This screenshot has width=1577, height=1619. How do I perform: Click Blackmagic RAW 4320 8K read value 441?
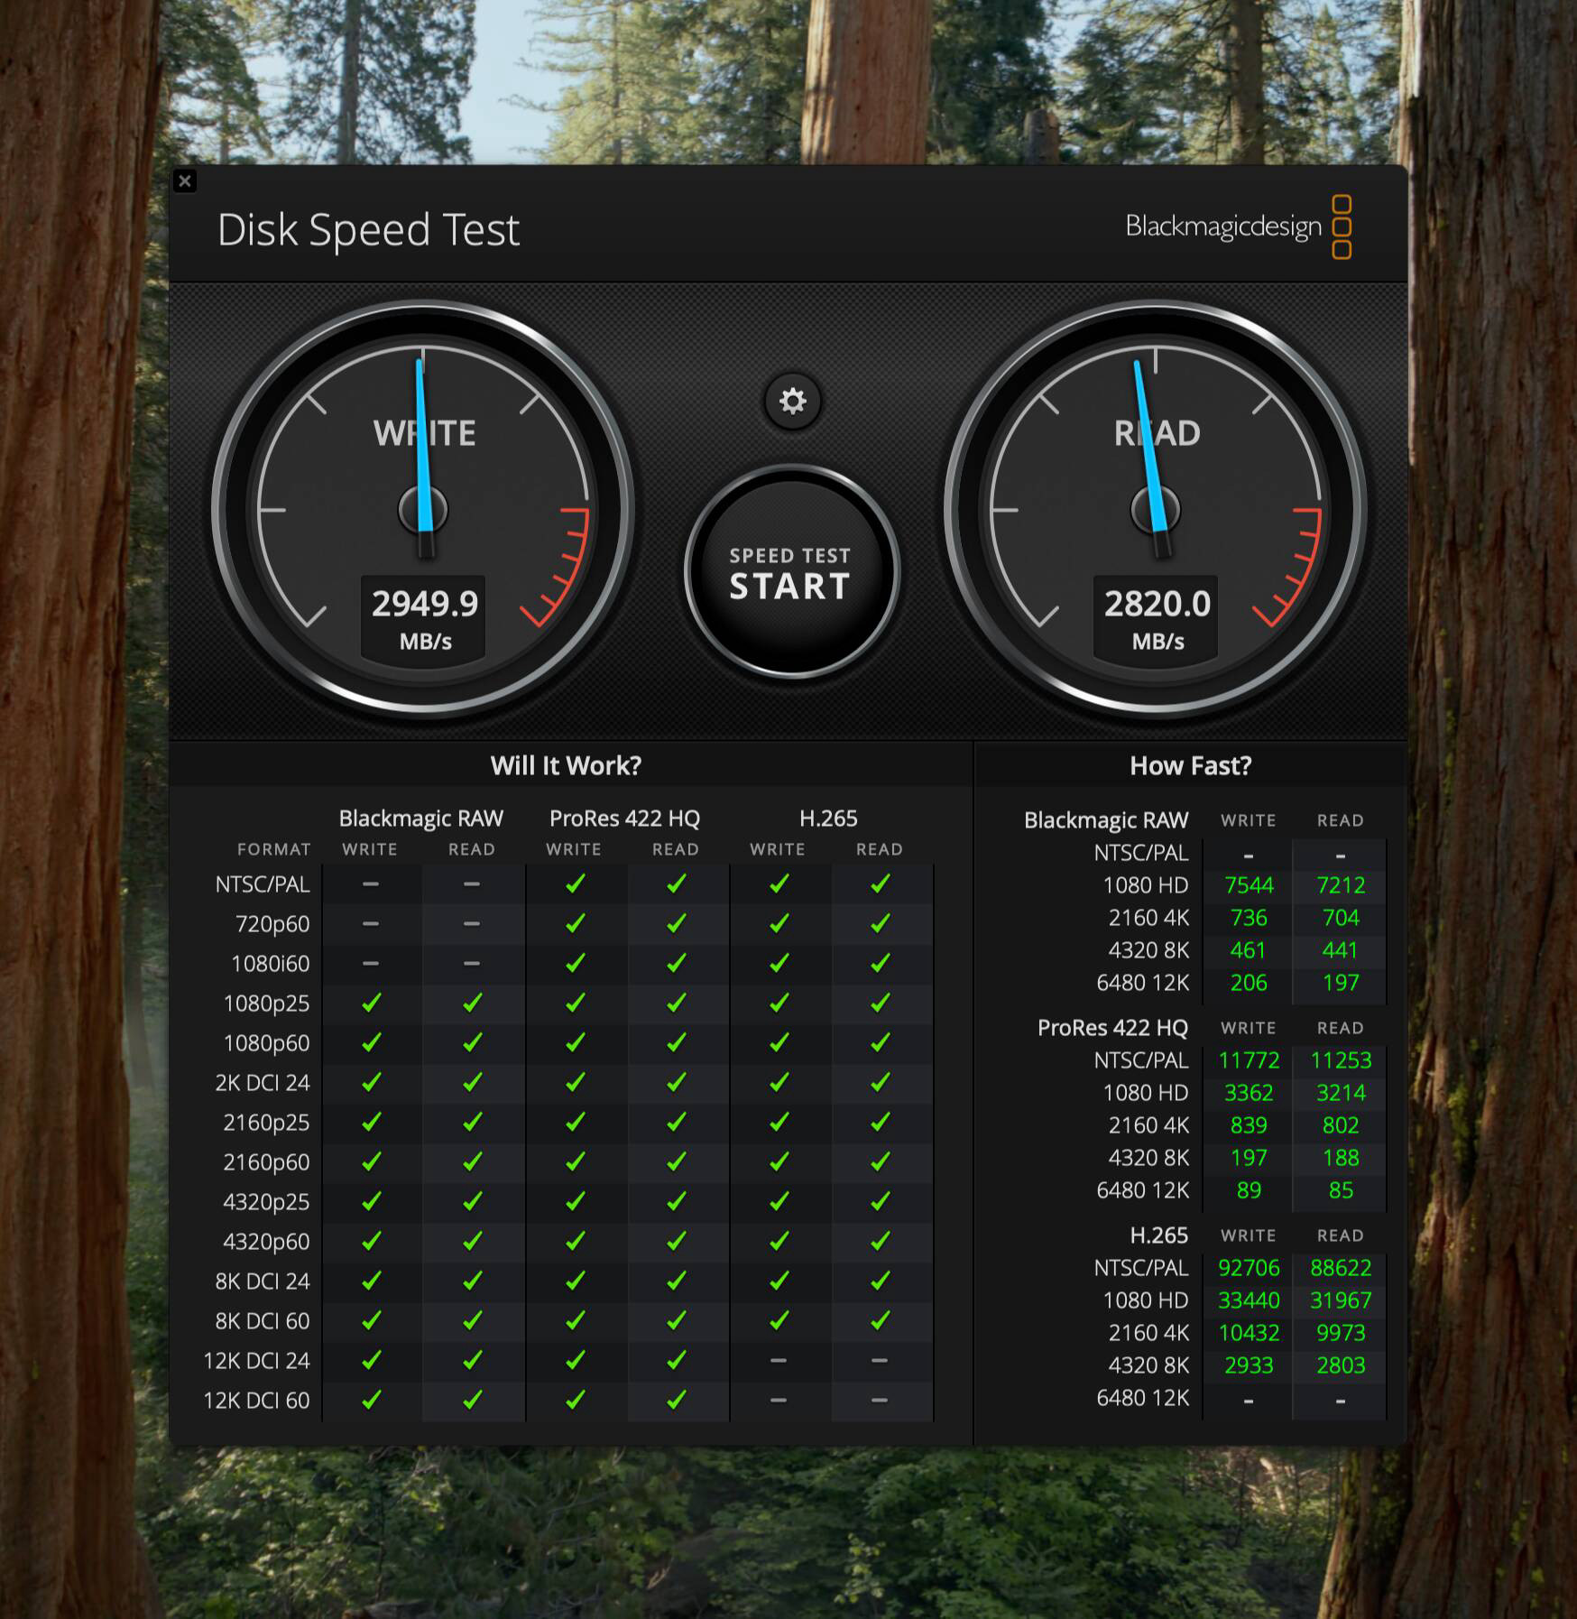click(x=1341, y=950)
